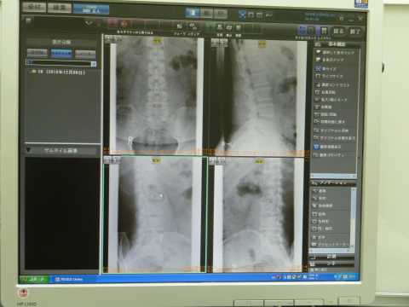Click the first blue display-mode icon at upper right

(x=302, y=31)
